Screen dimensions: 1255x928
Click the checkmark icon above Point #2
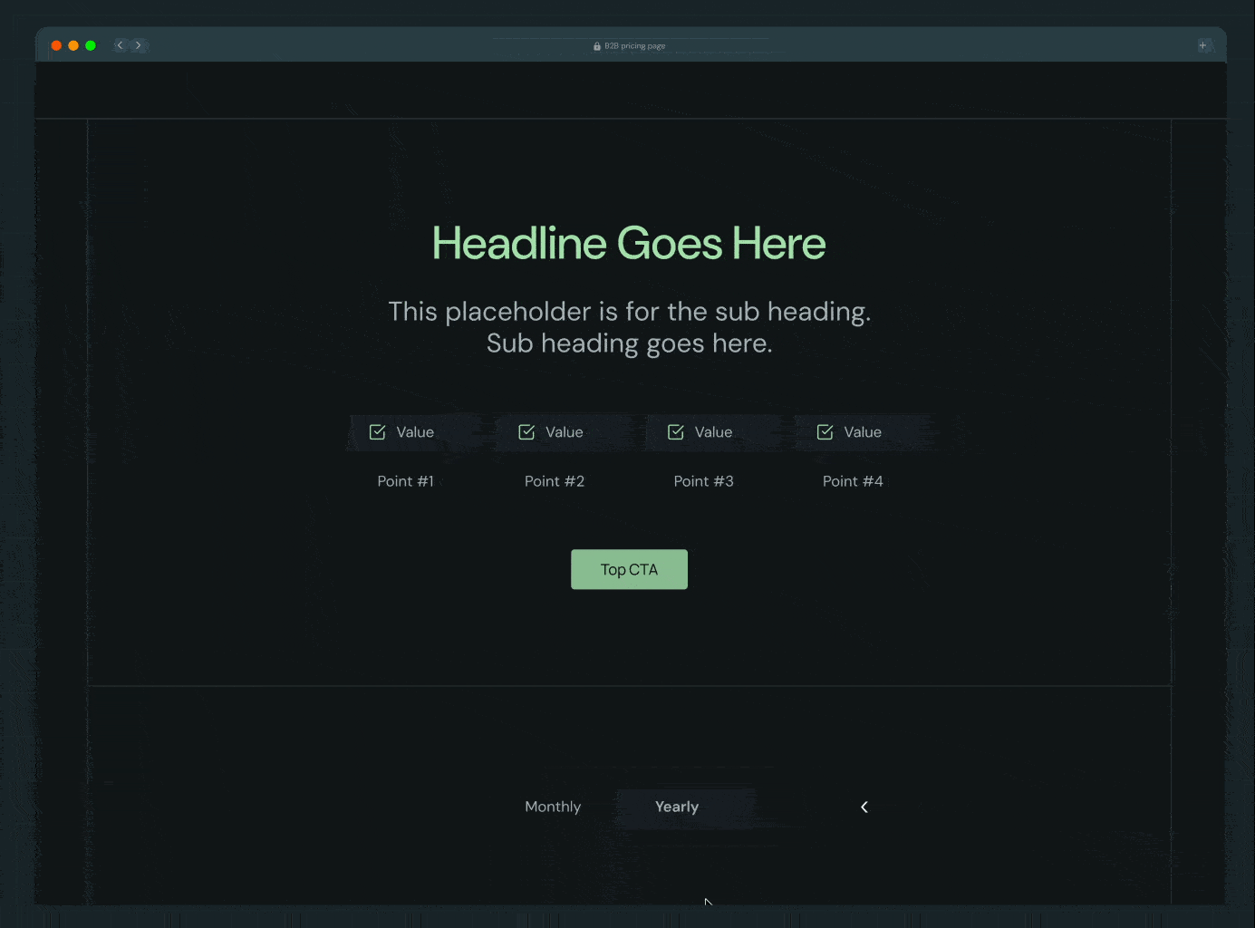point(526,432)
